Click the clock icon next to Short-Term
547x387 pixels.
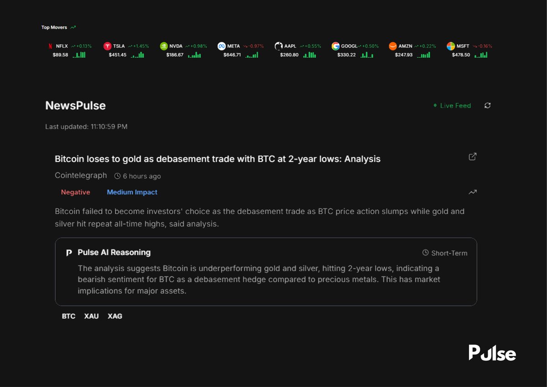(x=426, y=253)
